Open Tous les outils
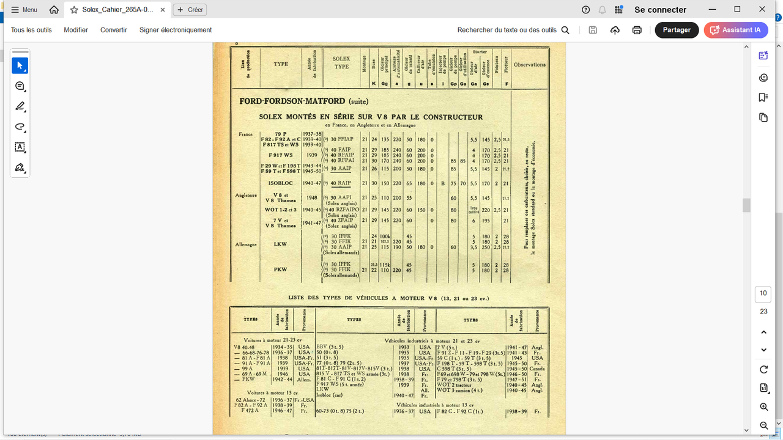The image size is (783, 440). pos(31,30)
